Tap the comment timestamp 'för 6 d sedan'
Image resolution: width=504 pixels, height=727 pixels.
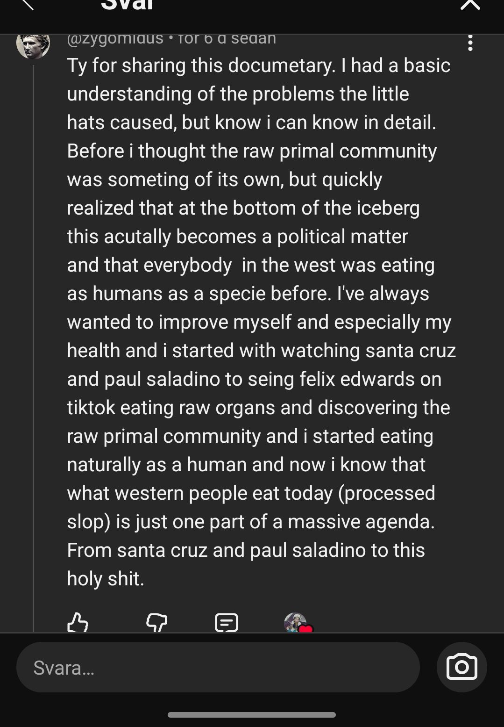pos(227,38)
